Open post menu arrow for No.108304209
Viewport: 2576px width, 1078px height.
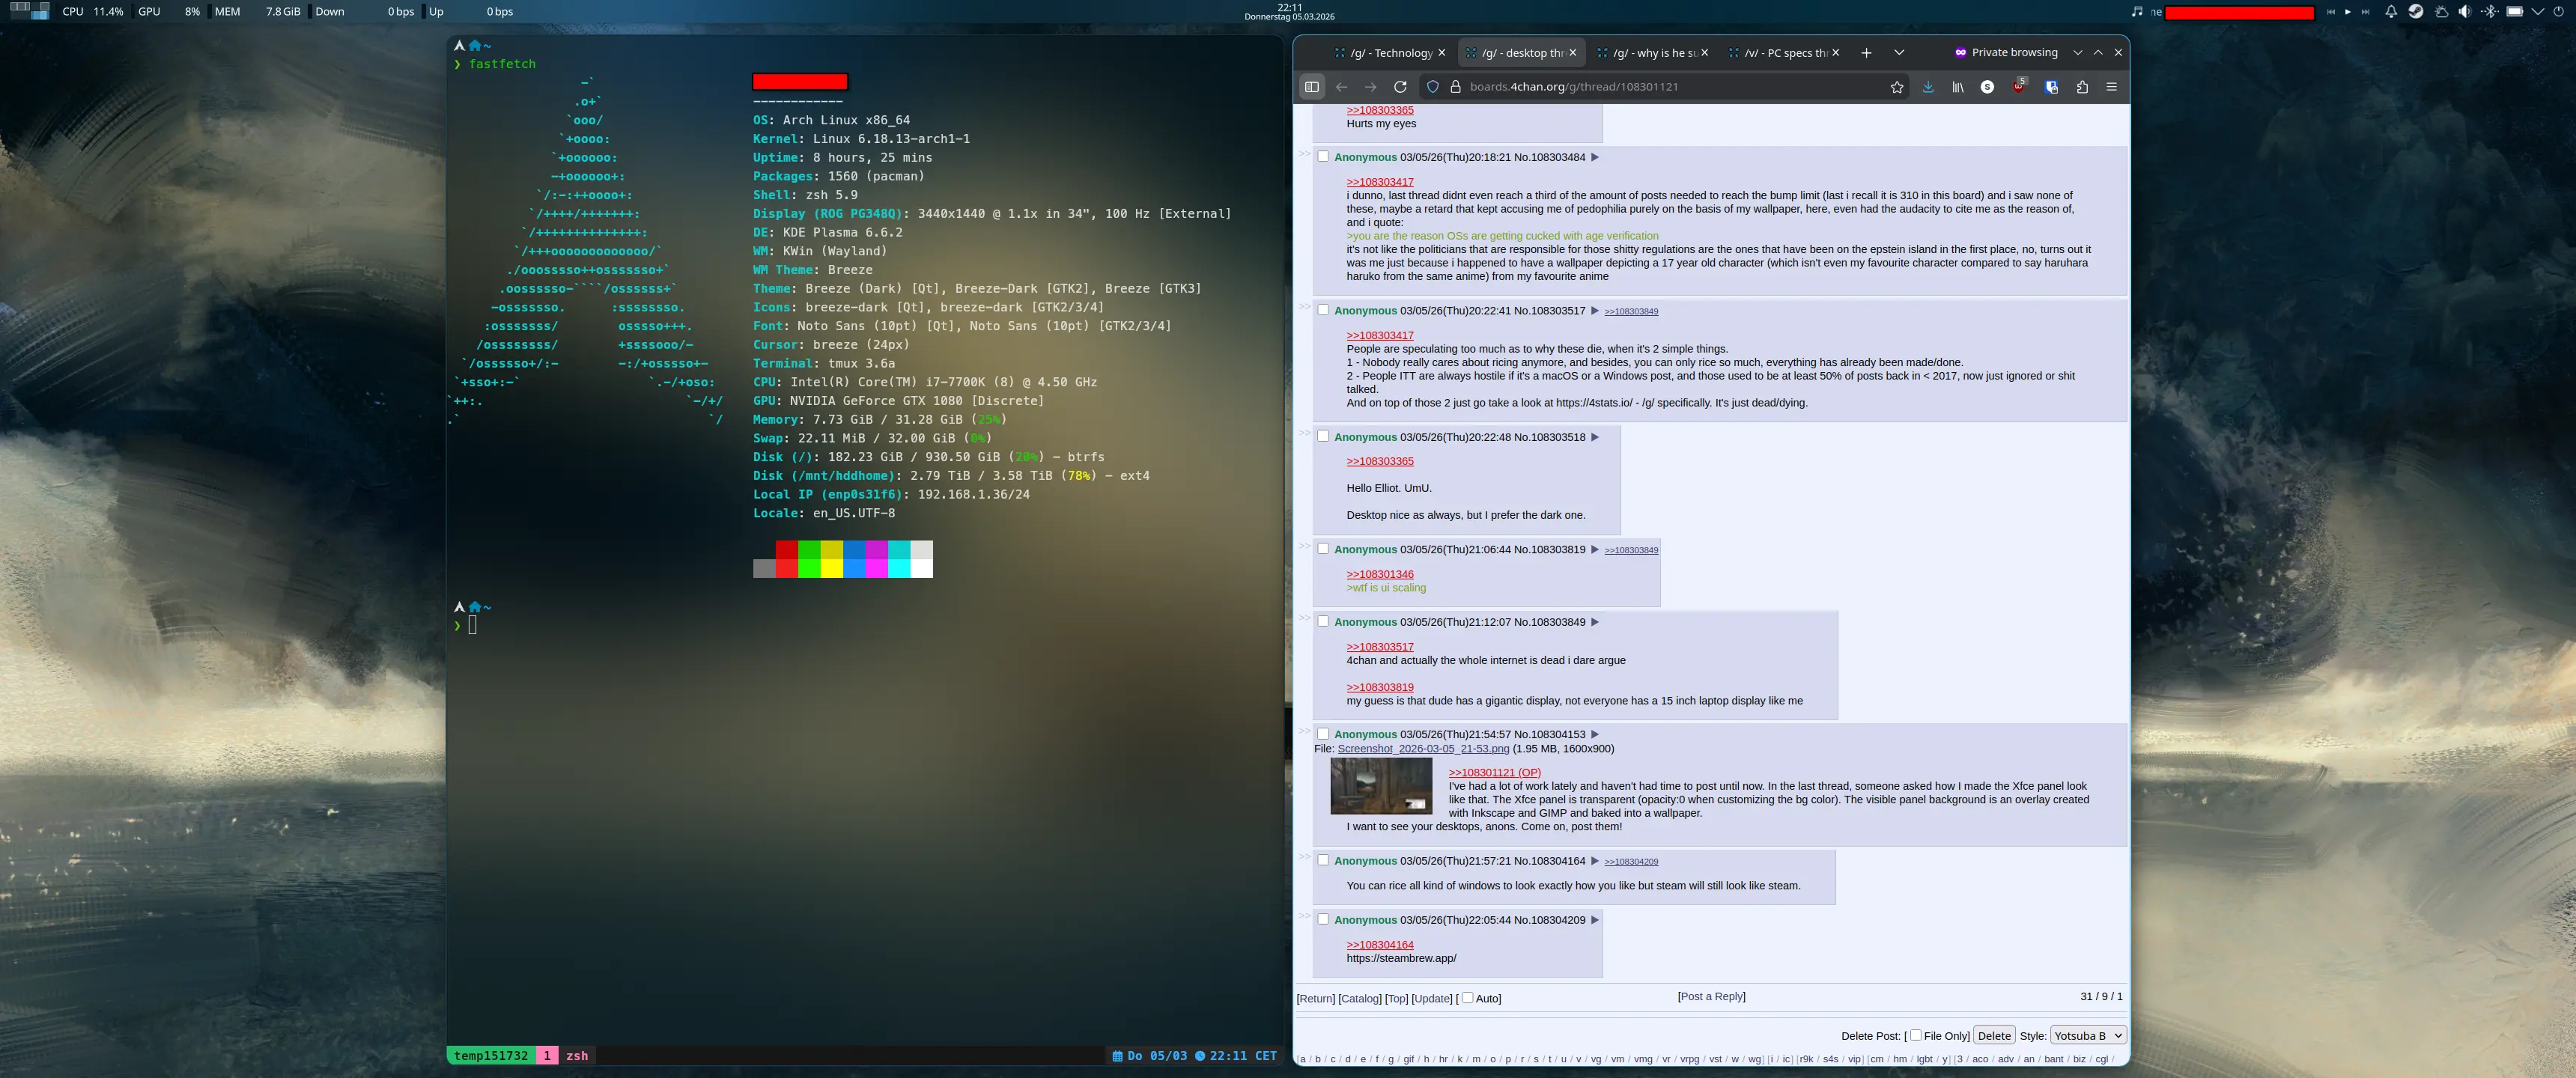pyautogui.click(x=1595, y=920)
